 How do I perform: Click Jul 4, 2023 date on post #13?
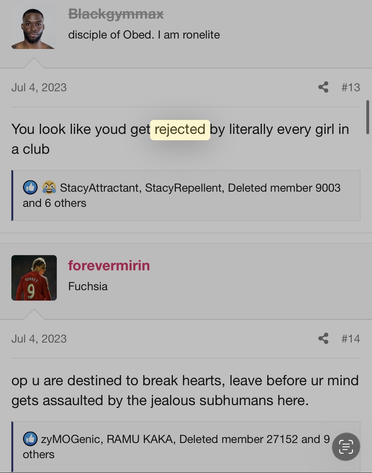tap(39, 87)
